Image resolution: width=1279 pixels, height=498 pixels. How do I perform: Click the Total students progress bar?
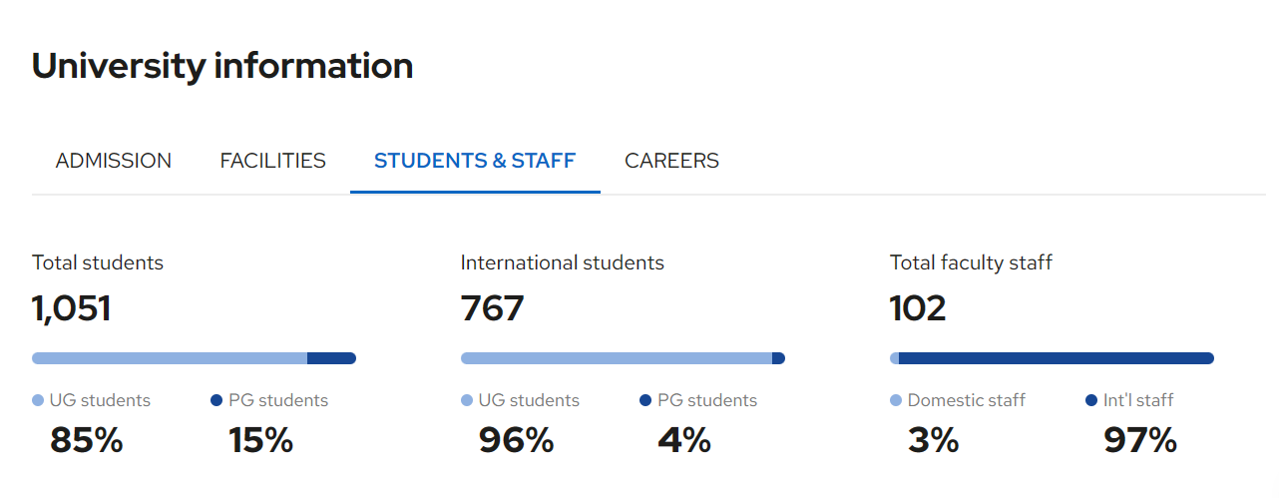pos(194,358)
